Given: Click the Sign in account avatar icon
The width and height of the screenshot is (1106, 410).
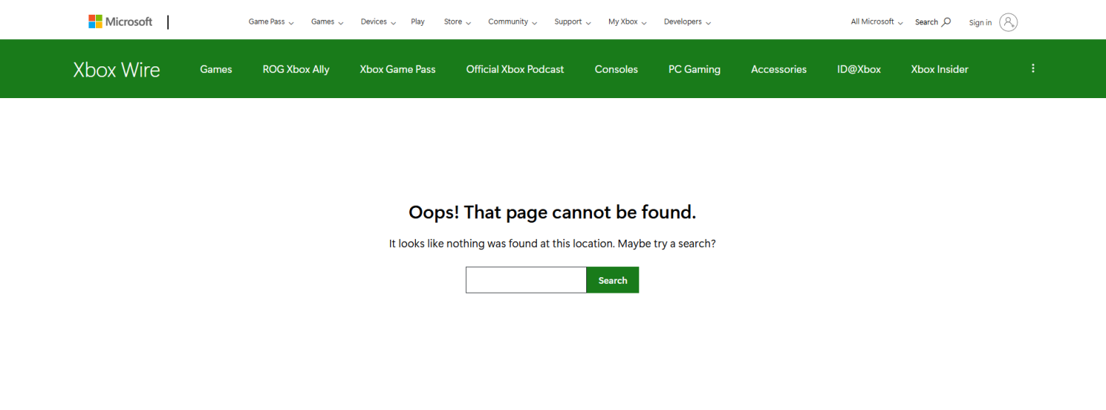Looking at the screenshot, I should [1008, 22].
